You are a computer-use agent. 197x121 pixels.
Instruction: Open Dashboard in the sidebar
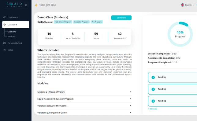click(x=13, y=18)
